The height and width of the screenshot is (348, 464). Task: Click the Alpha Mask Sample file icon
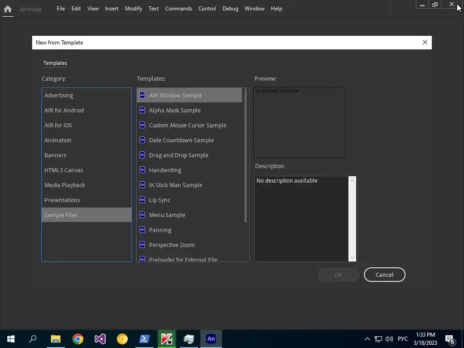click(142, 110)
